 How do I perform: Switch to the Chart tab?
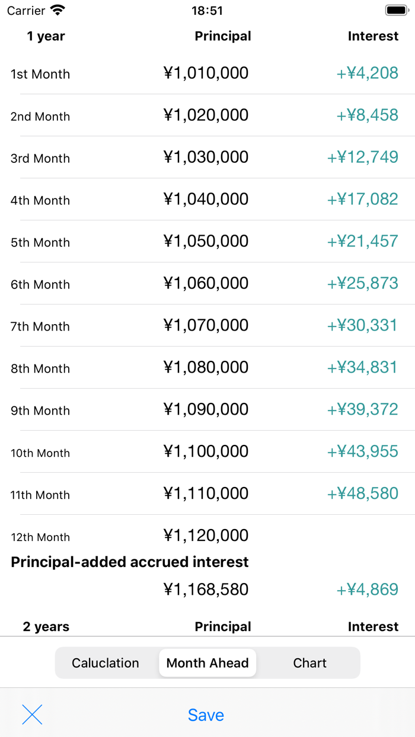pyautogui.click(x=309, y=663)
